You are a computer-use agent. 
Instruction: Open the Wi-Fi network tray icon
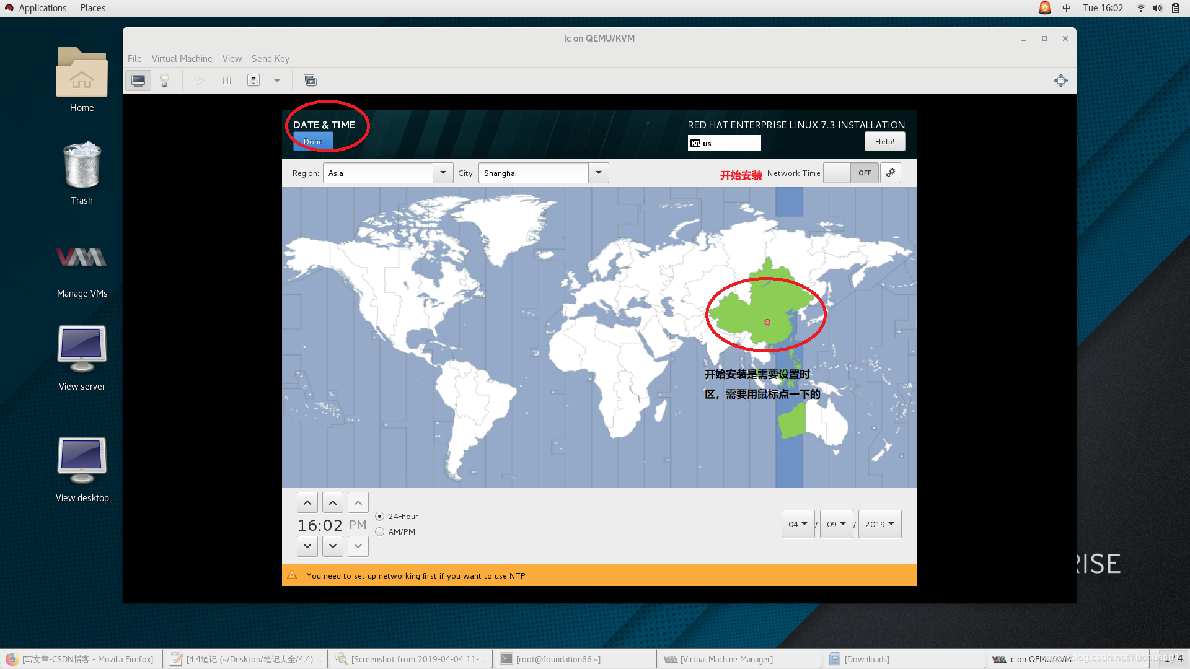pos(1140,8)
